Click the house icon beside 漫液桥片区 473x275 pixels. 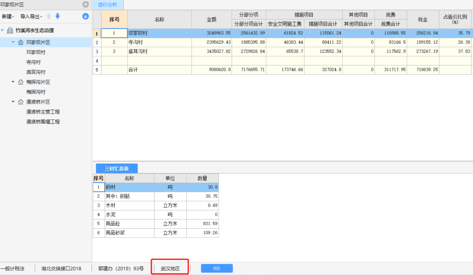click(20, 102)
